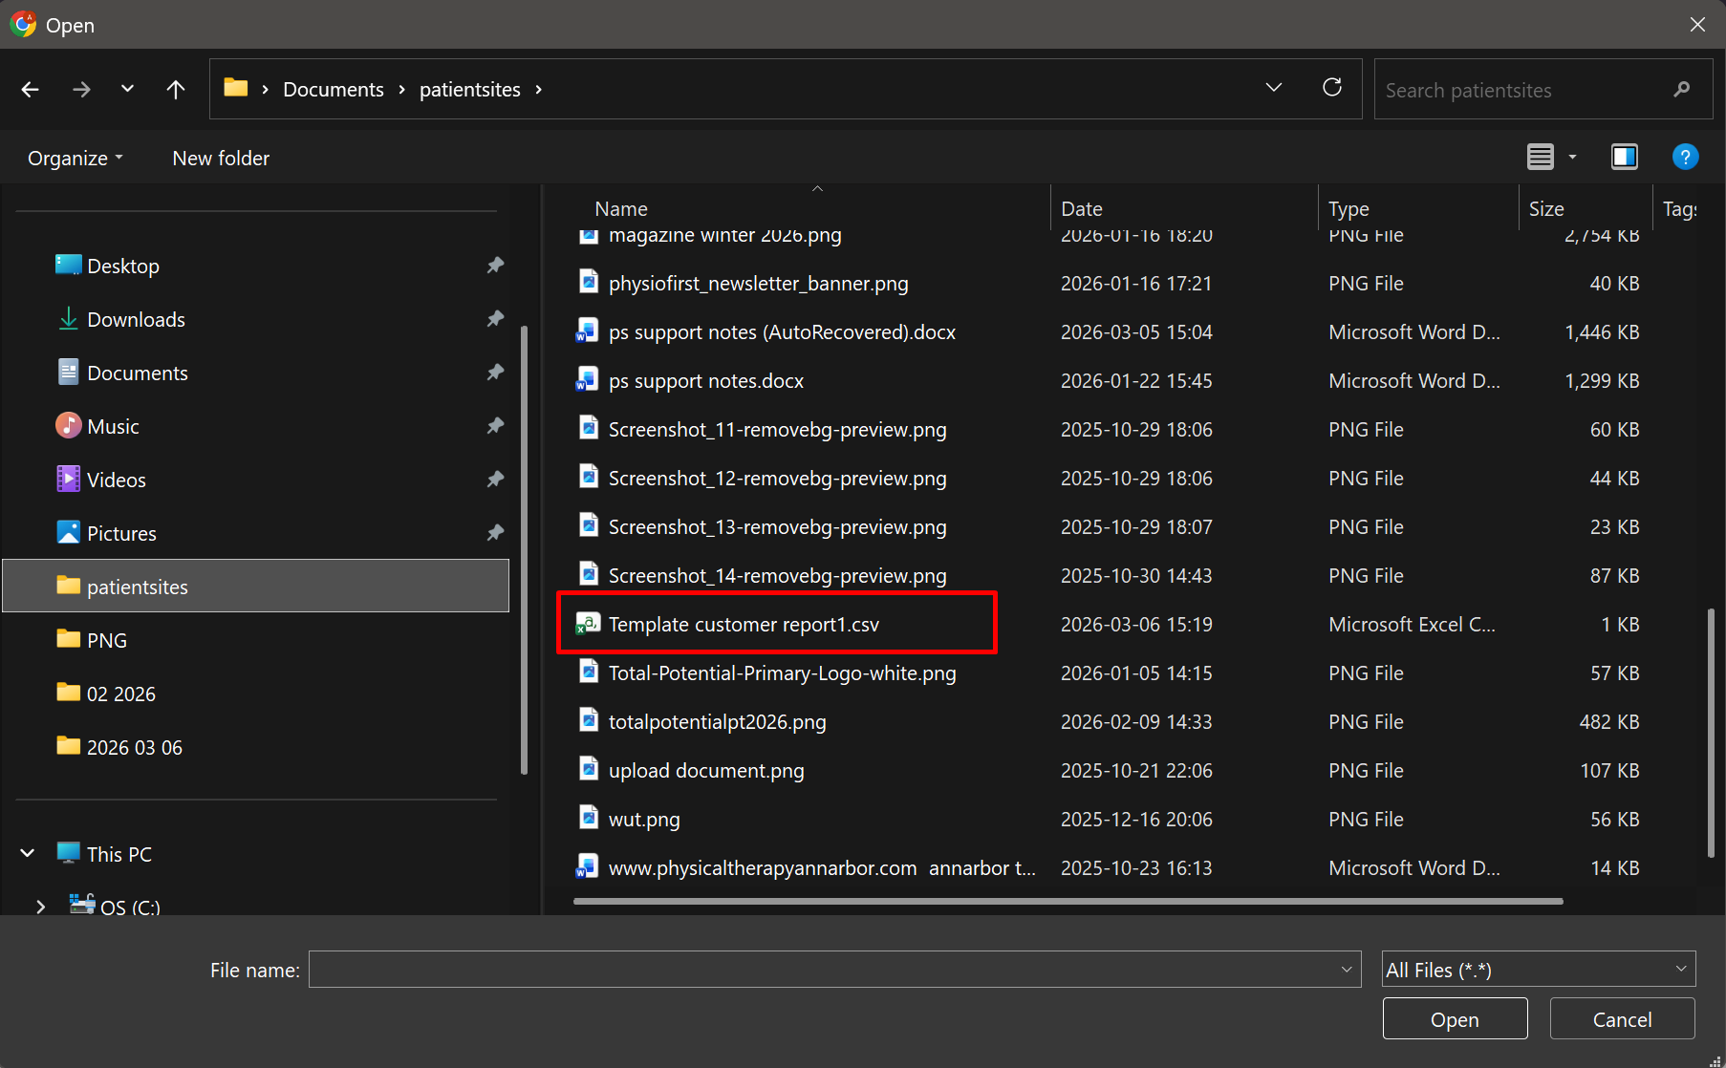Open recent locations dropdown chevron
Image resolution: width=1726 pixels, height=1068 pixels.
[127, 89]
